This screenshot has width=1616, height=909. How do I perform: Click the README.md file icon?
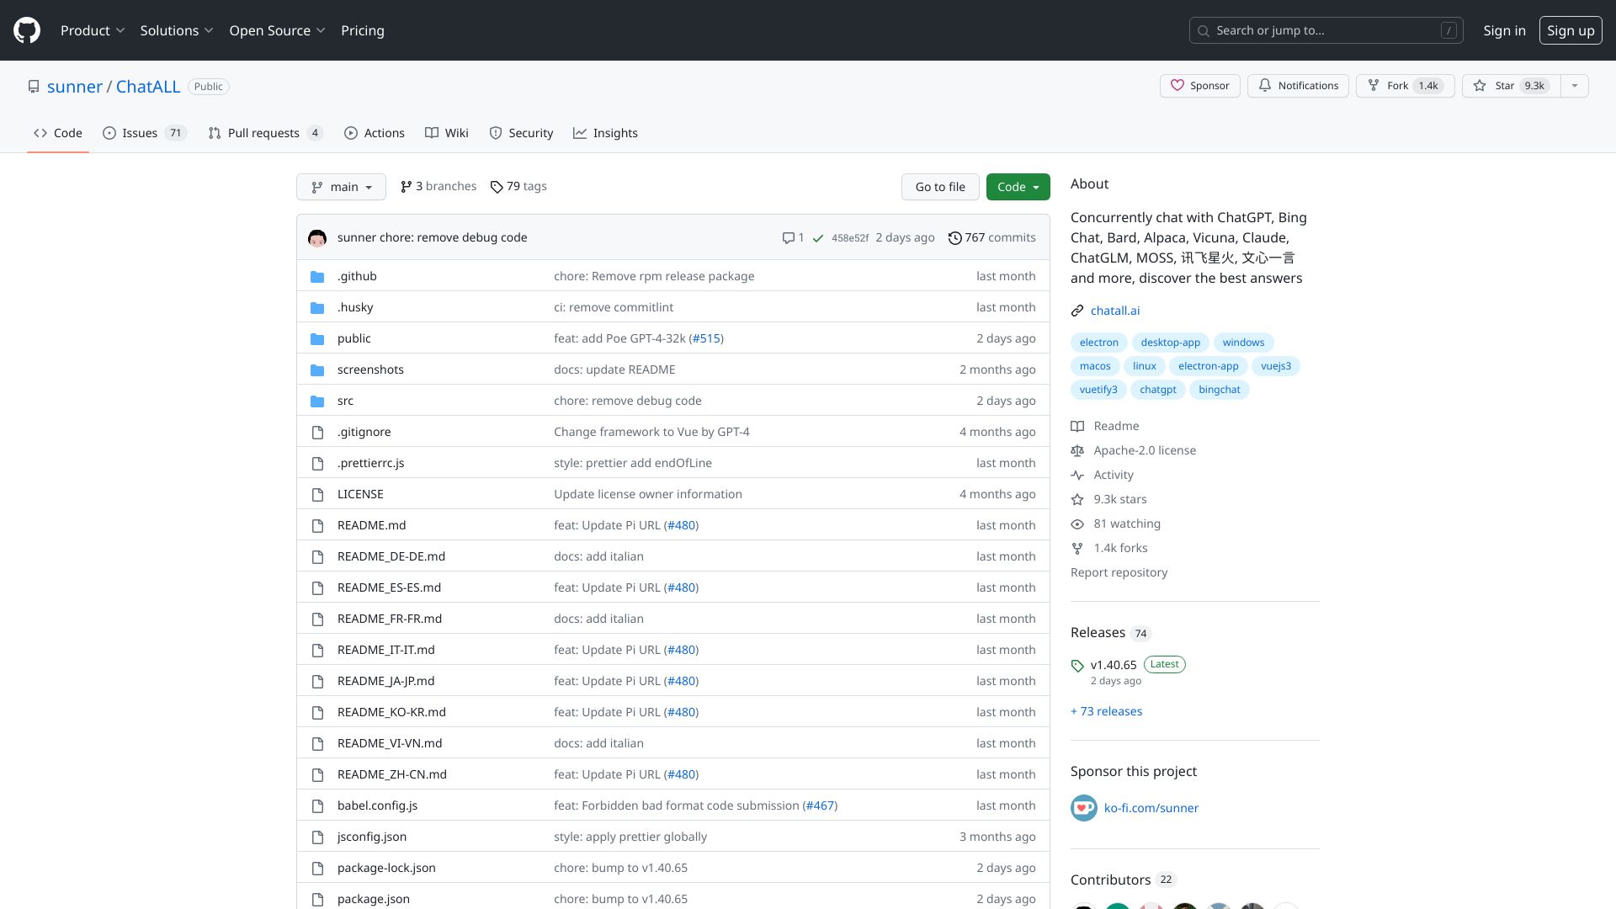(x=318, y=525)
